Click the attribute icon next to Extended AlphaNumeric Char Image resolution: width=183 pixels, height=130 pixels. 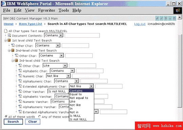[20, 86]
